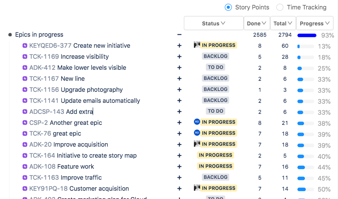Click the assignee photo on KEYQED6-377 row
Viewport: 338px width, 199px height.
pyautogui.click(x=197, y=45)
